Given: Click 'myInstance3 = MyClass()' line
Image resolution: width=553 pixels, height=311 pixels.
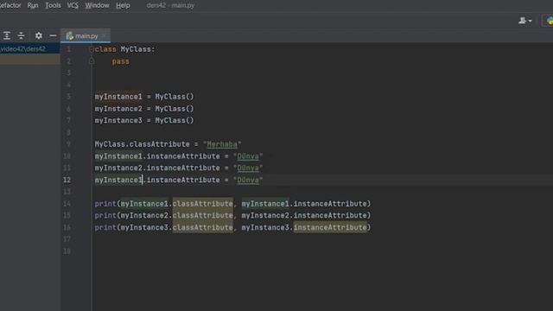Looking at the screenshot, I should point(144,121).
